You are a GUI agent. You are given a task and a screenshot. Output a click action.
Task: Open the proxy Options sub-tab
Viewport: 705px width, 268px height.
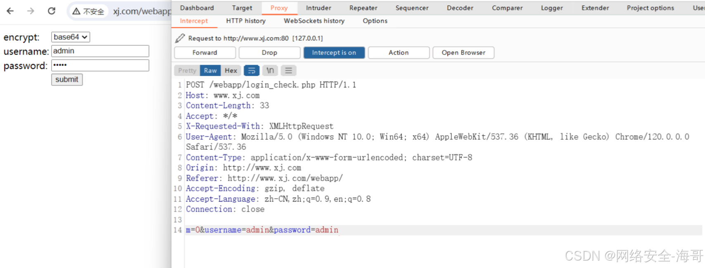coord(375,21)
